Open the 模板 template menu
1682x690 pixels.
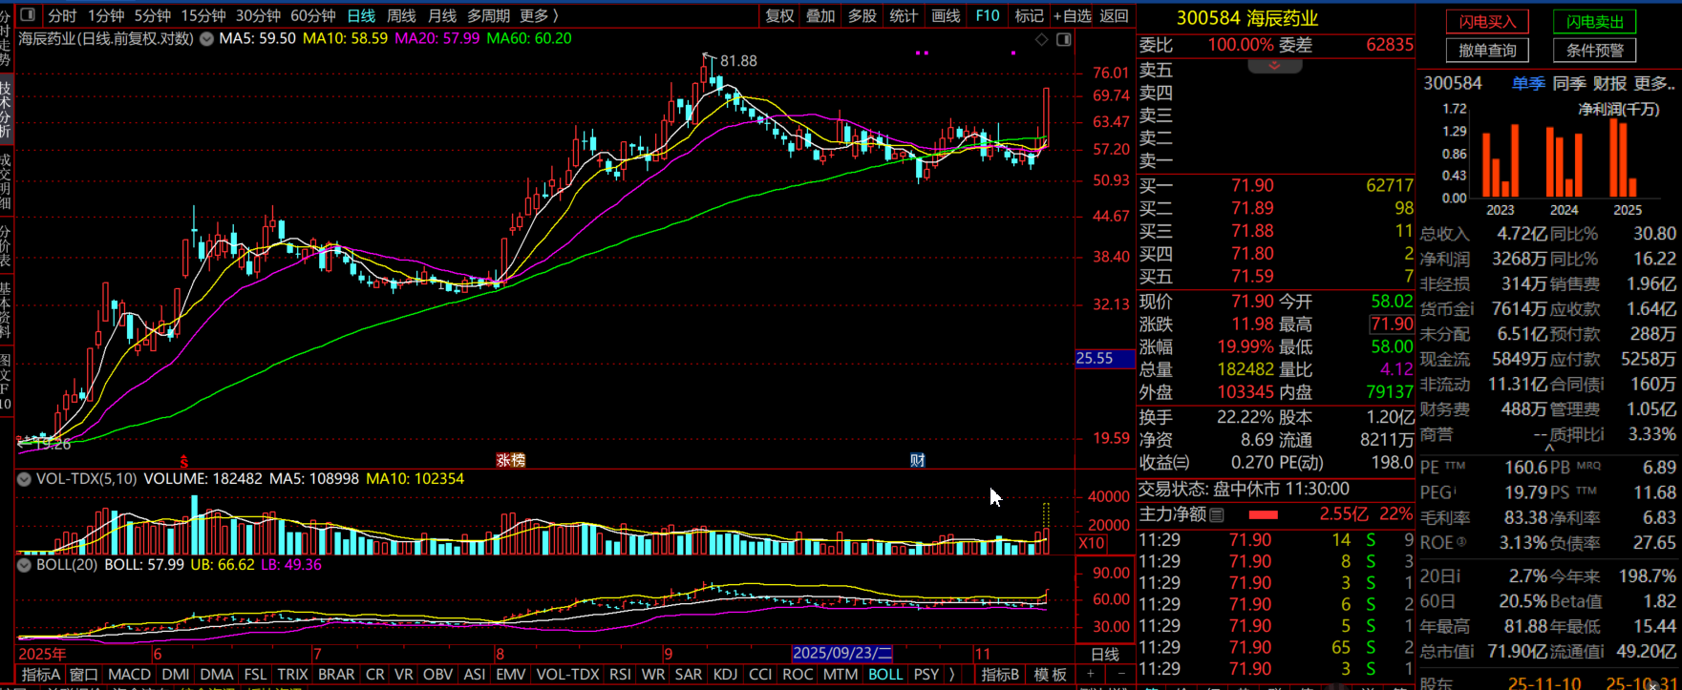click(x=1050, y=675)
